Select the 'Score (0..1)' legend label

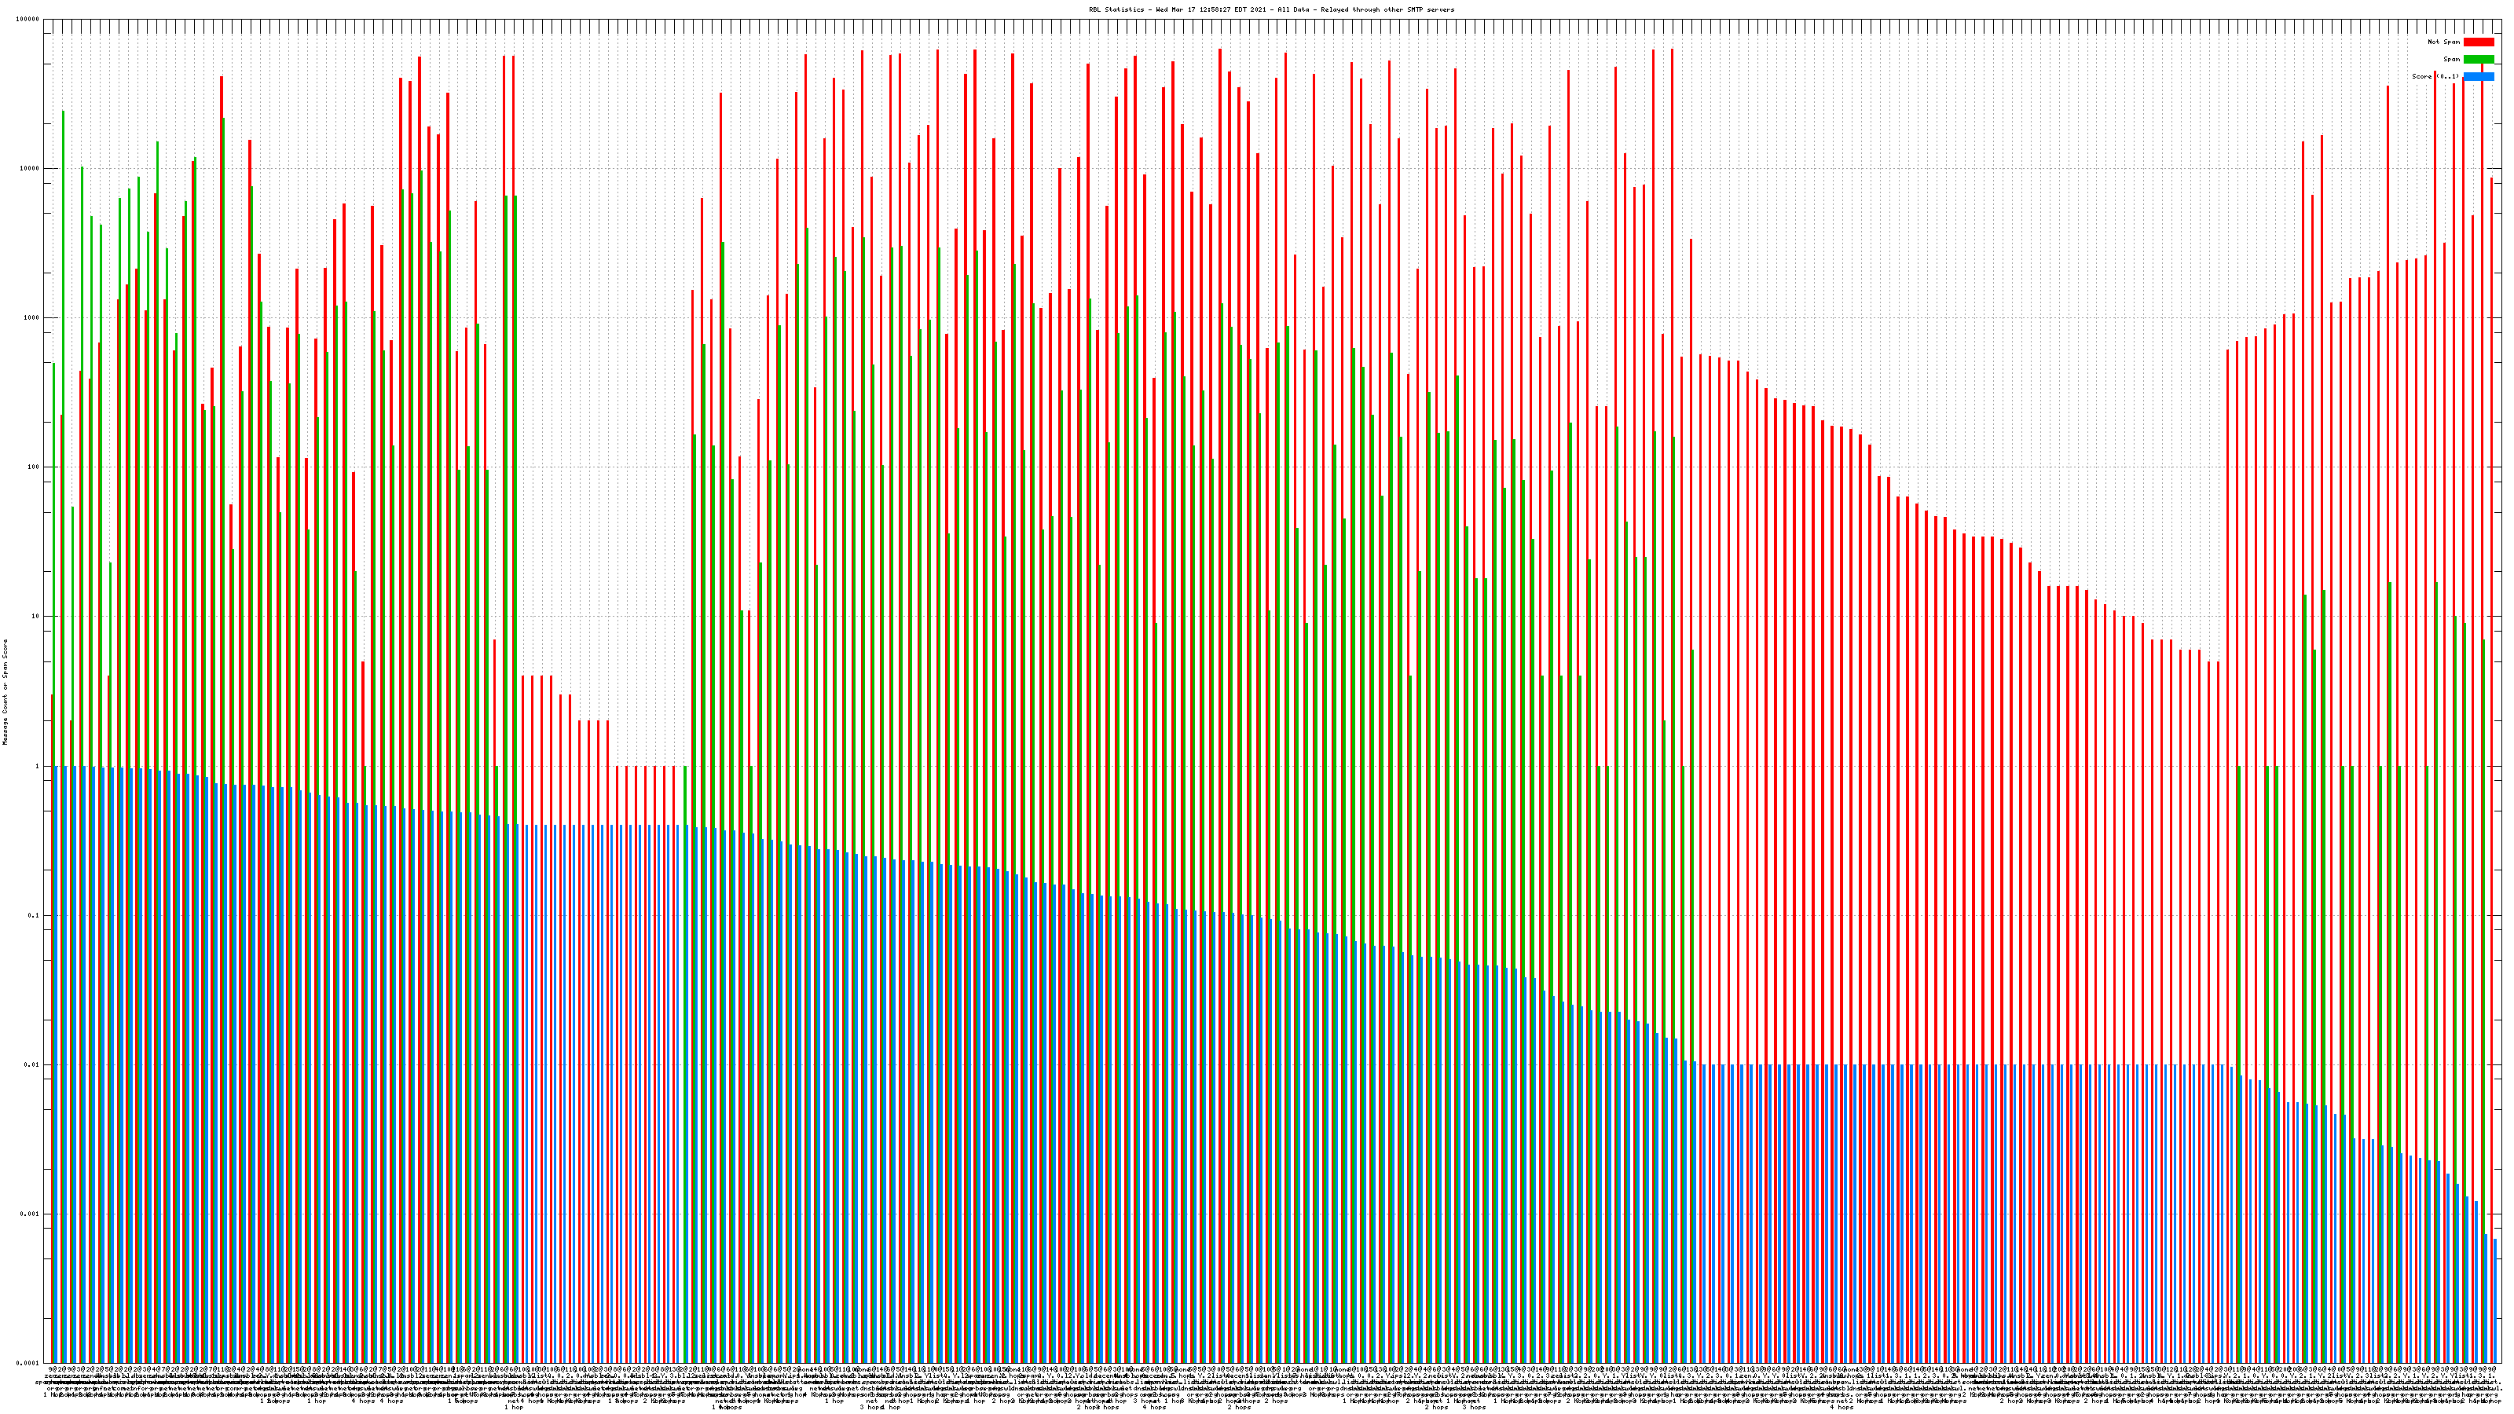[x=2435, y=76]
